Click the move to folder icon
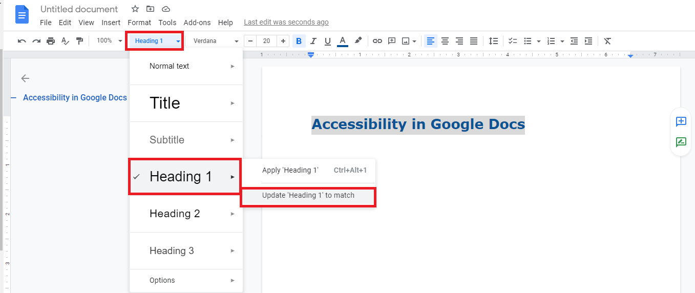This screenshot has height=293, width=695. pos(150,9)
